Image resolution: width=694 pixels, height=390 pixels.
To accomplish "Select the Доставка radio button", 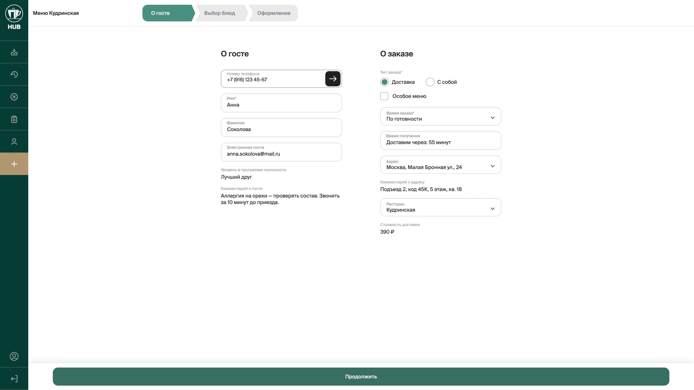I will 384,82.
